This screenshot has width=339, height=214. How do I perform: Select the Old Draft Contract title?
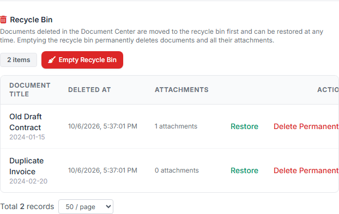tap(26, 122)
